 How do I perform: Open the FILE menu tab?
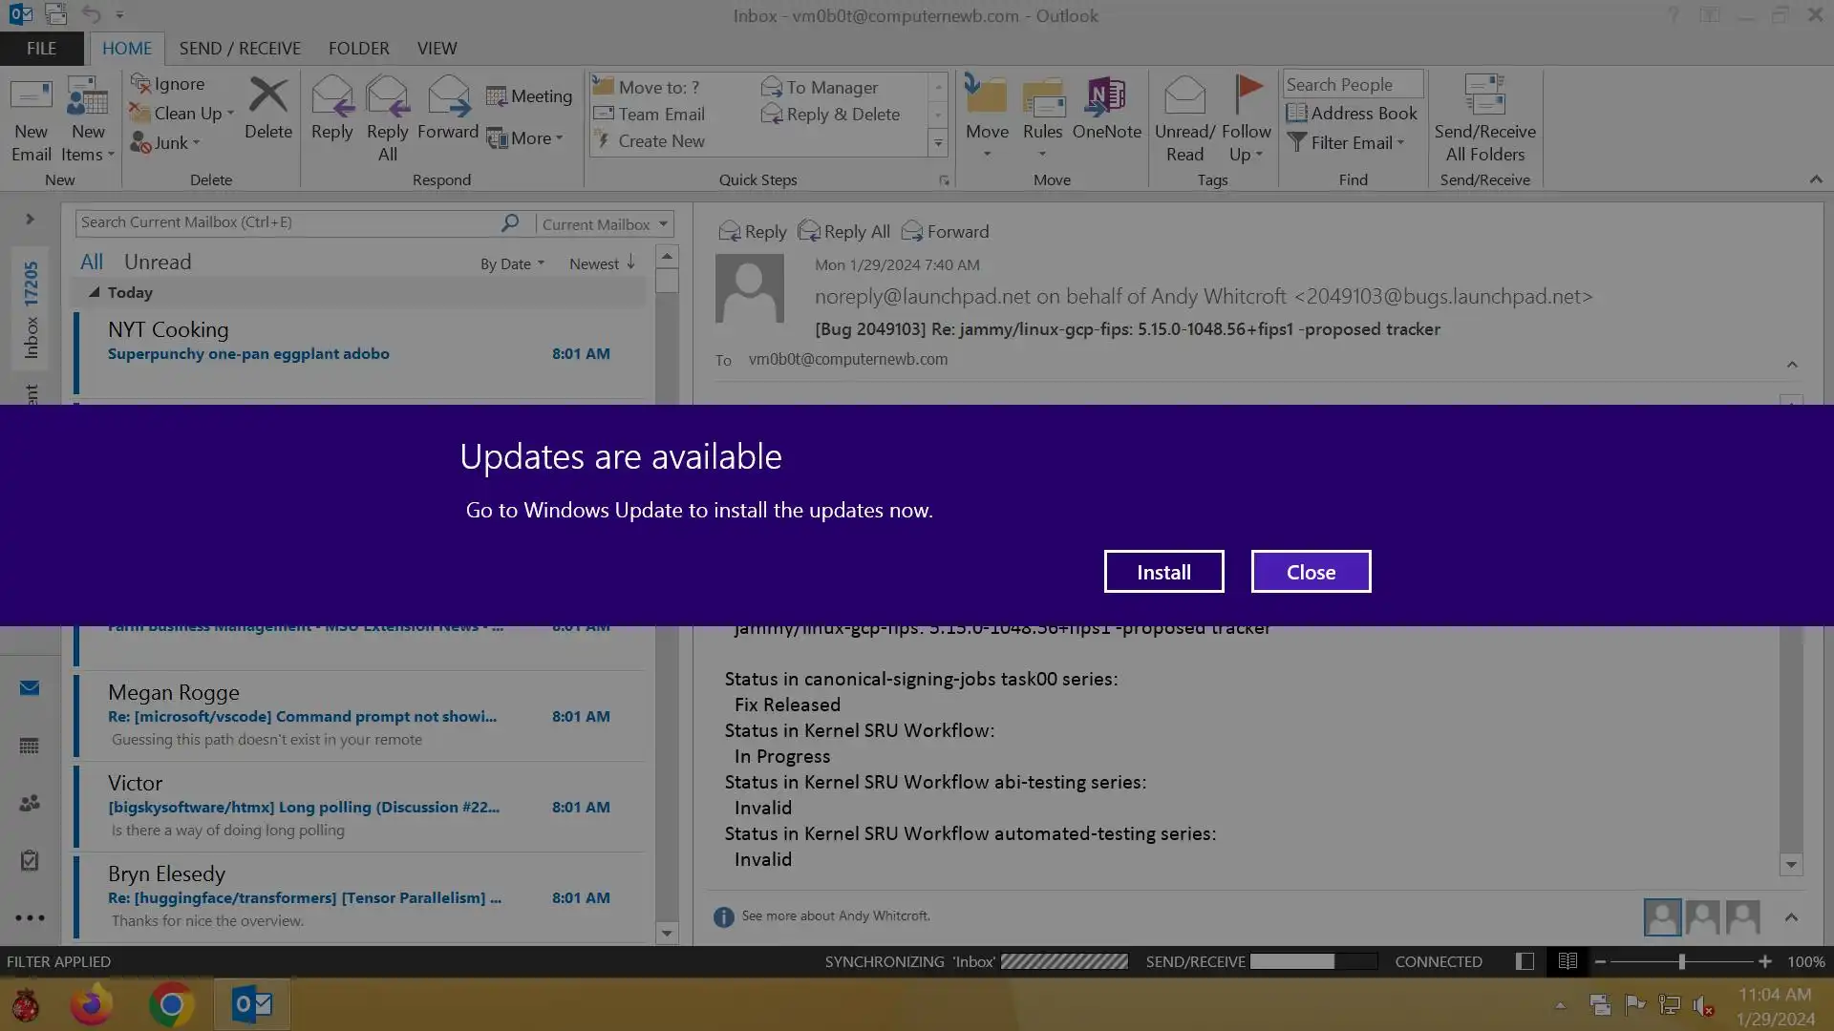pyautogui.click(x=41, y=48)
